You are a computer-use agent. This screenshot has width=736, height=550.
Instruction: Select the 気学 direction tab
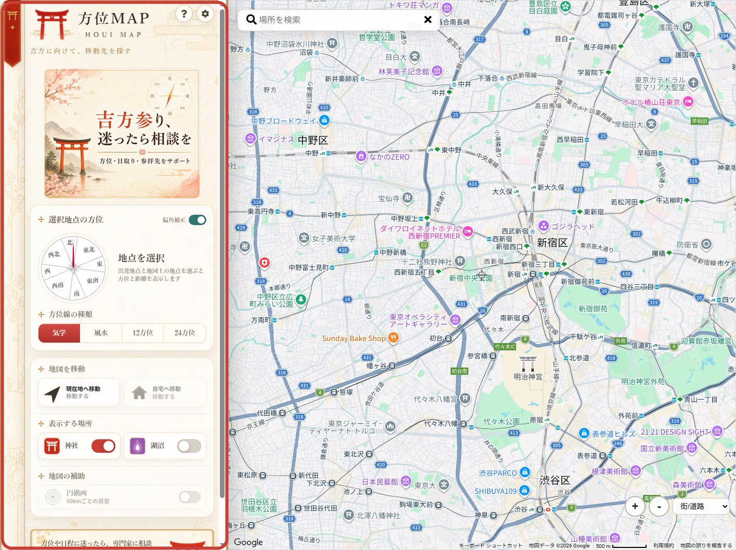click(59, 333)
